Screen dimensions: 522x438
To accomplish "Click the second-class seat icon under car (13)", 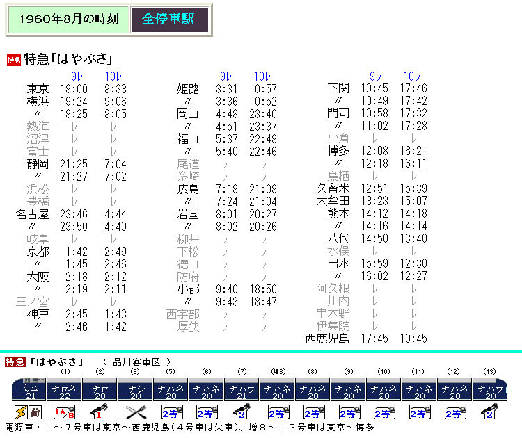I will click(x=489, y=412).
